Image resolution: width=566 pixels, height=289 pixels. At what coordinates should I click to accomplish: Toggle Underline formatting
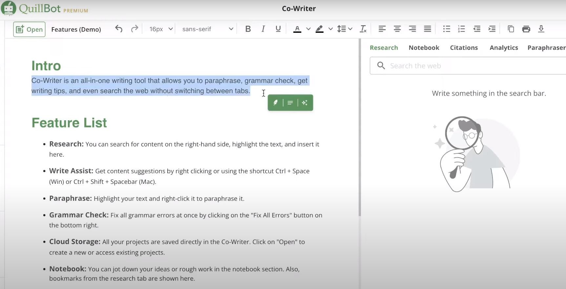278,29
